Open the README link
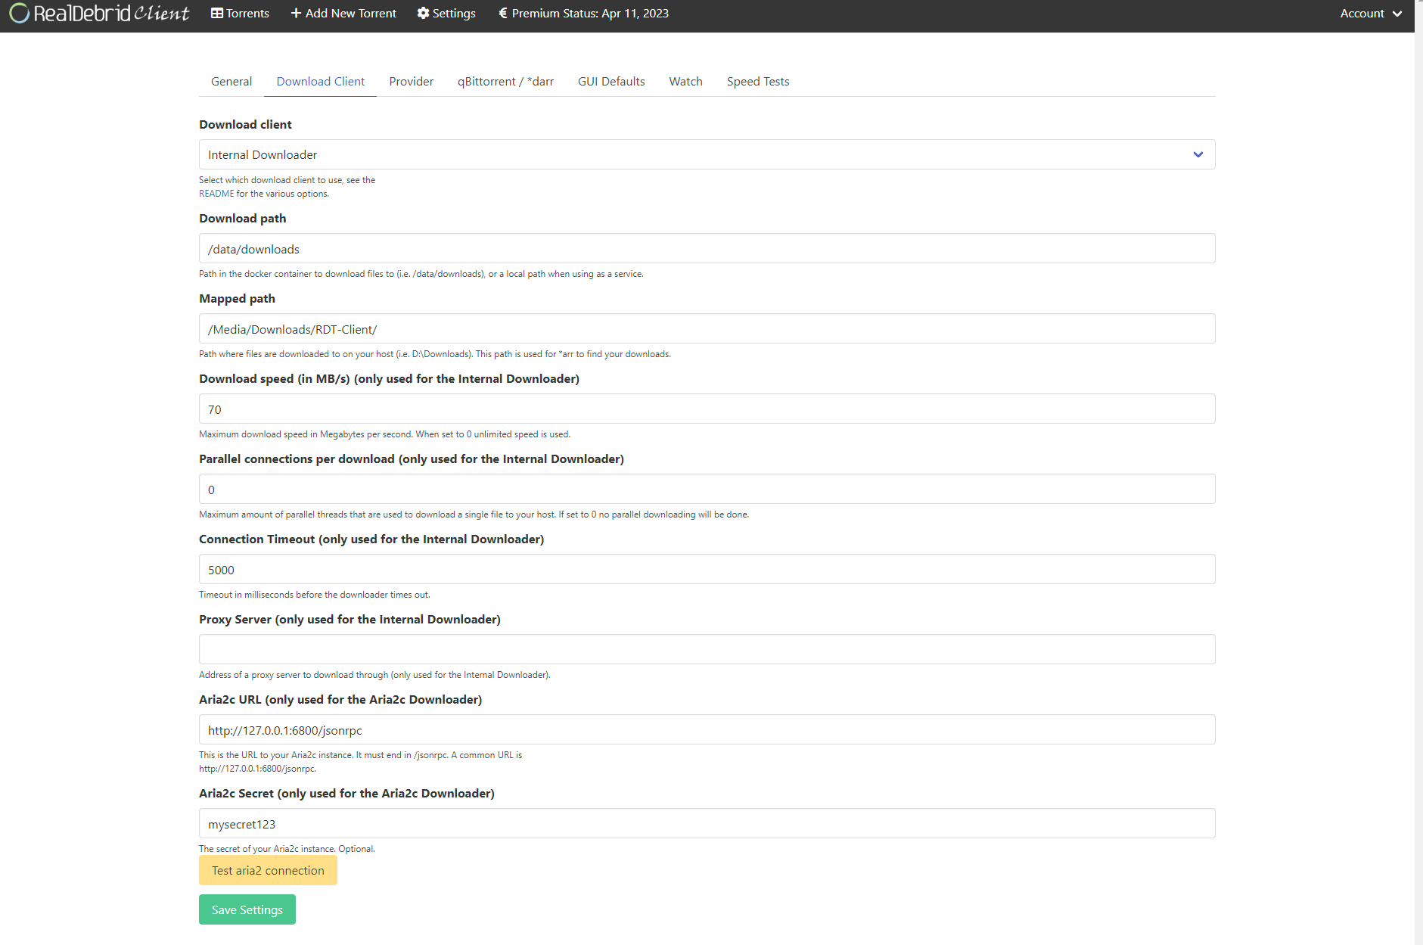This screenshot has width=1423, height=945. [x=216, y=194]
